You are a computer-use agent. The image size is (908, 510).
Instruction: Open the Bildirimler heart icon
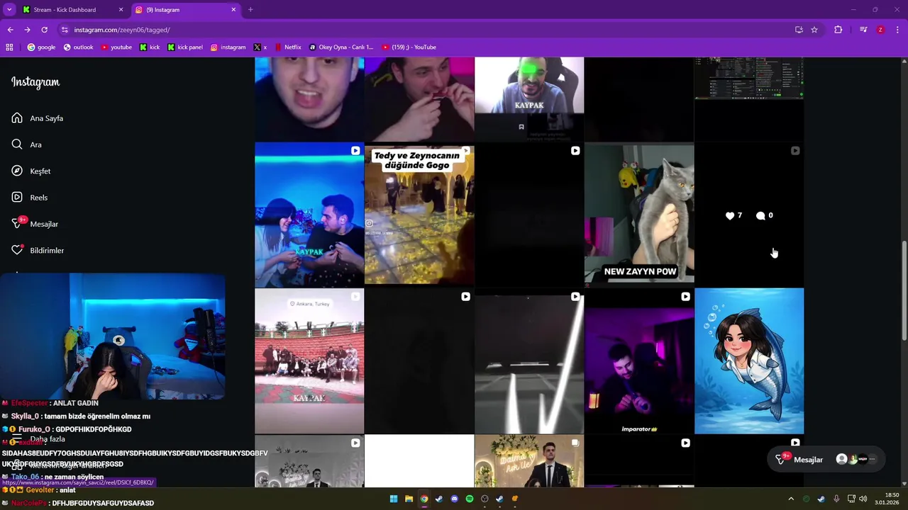tap(17, 250)
